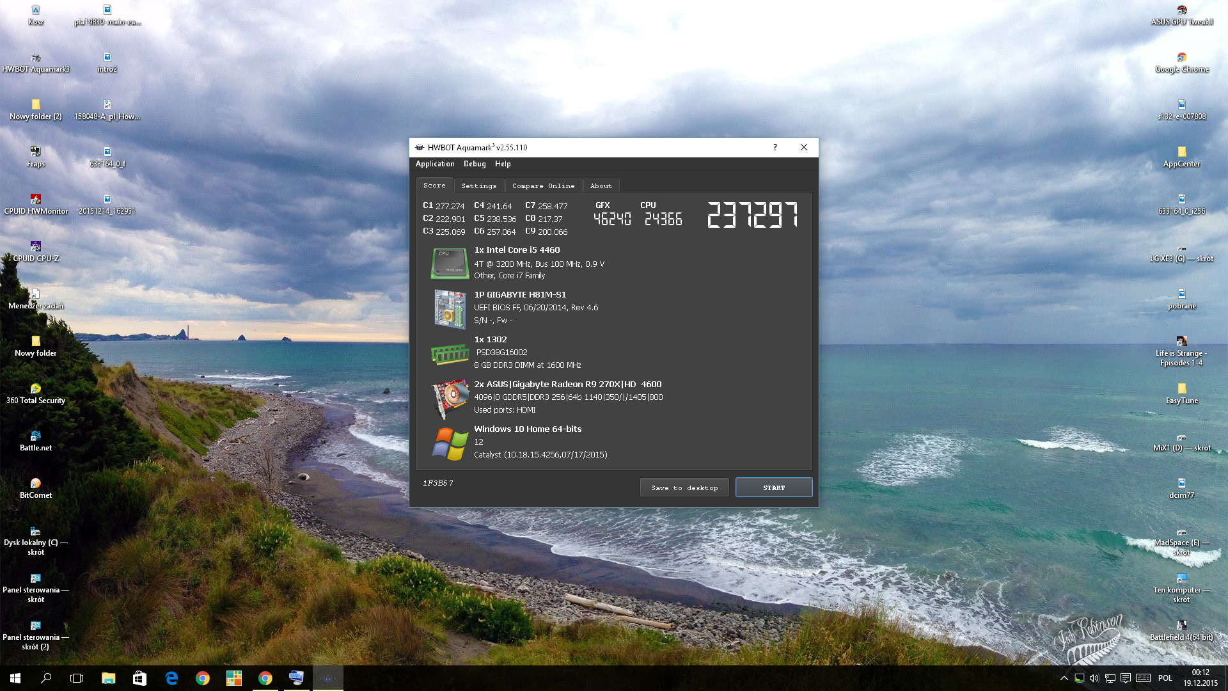
Task: Show hidden tray icons chevron
Action: (1064, 678)
